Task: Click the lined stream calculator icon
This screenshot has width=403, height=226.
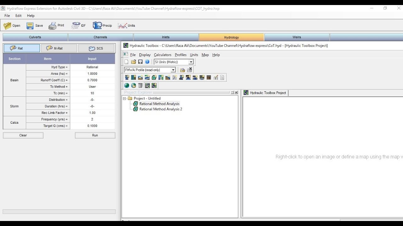Action: pos(175,77)
